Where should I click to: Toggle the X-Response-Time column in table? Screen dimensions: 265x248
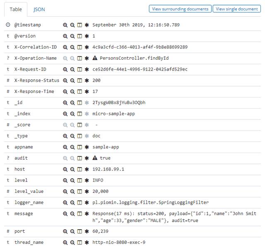[x=79, y=92]
